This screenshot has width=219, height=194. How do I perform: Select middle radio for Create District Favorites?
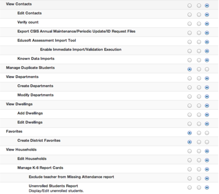point(199,142)
